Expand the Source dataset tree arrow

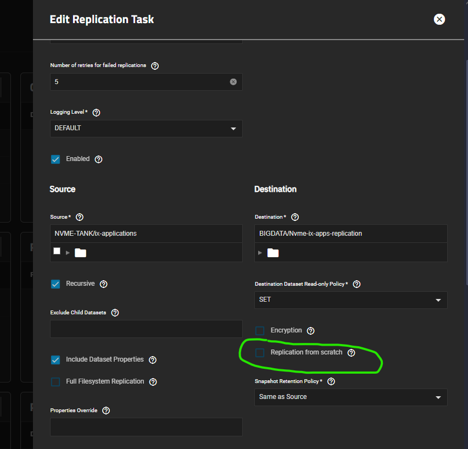tap(68, 253)
